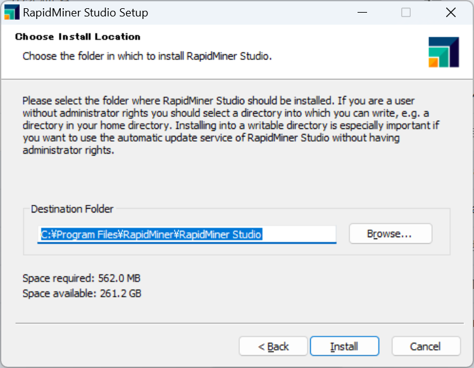Start installation with the Install button
This screenshot has height=368, width=474.
pos(345,347)
